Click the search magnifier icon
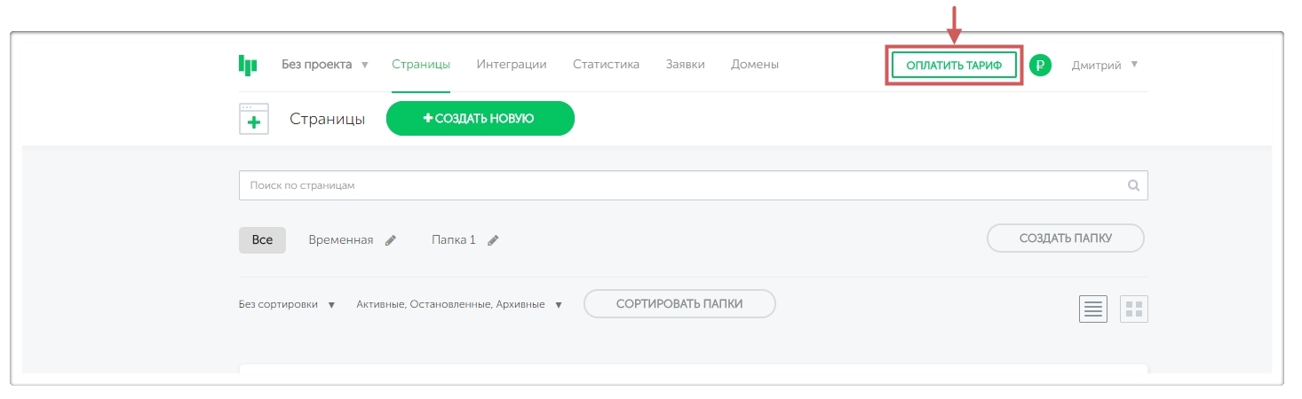Viewport: 1302px width, 399px height. pos(1133,186)
